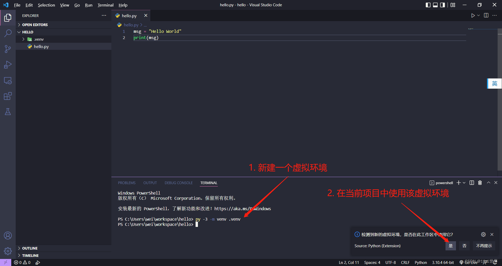Open the File menu
The width and height of the screenshot is (502, 266).
[17, 5]
